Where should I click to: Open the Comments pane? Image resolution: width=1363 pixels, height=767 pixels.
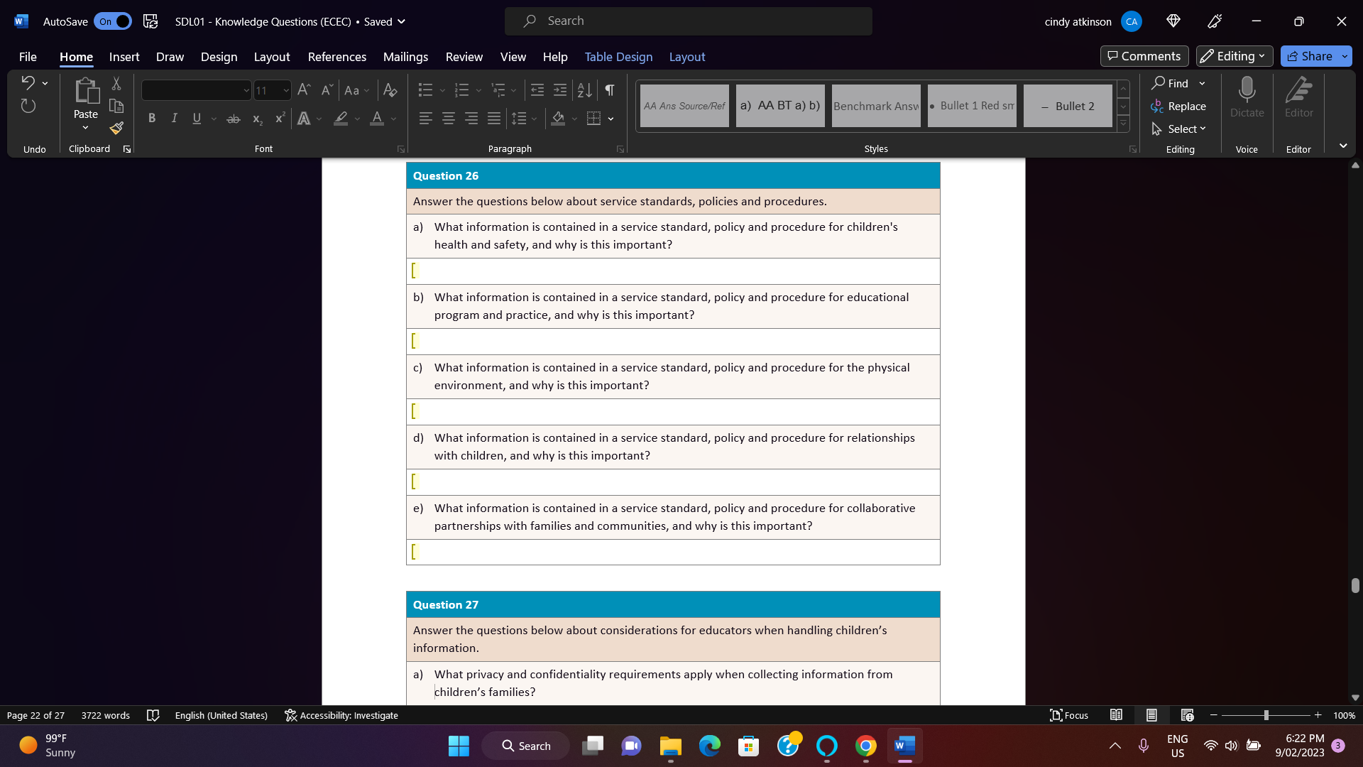pos(1144,56)
